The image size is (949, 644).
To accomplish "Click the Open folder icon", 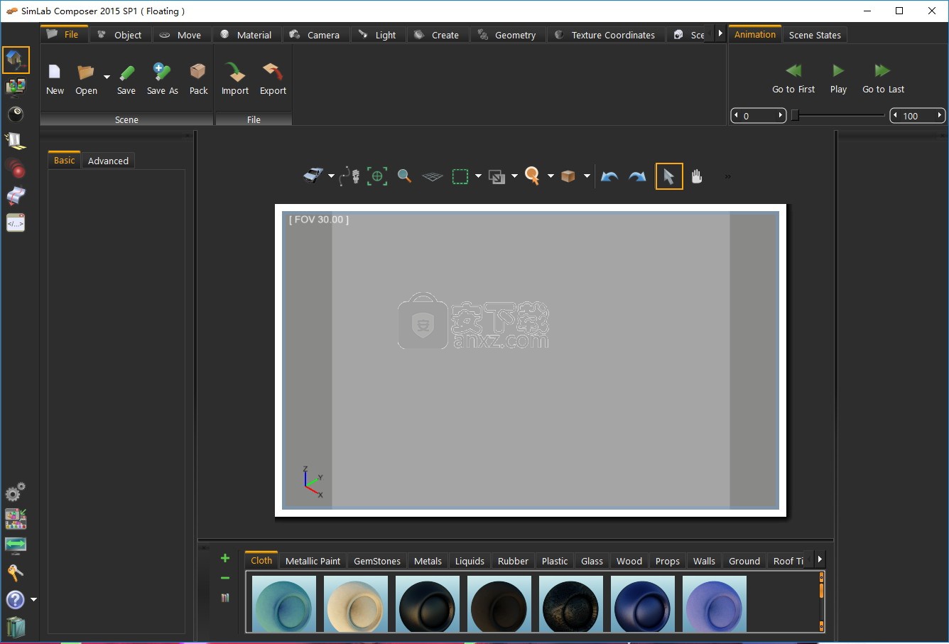I will click(86, 72).
